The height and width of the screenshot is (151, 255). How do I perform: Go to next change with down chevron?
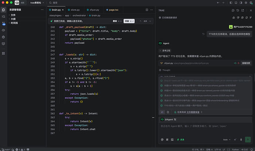pos(150,21)
